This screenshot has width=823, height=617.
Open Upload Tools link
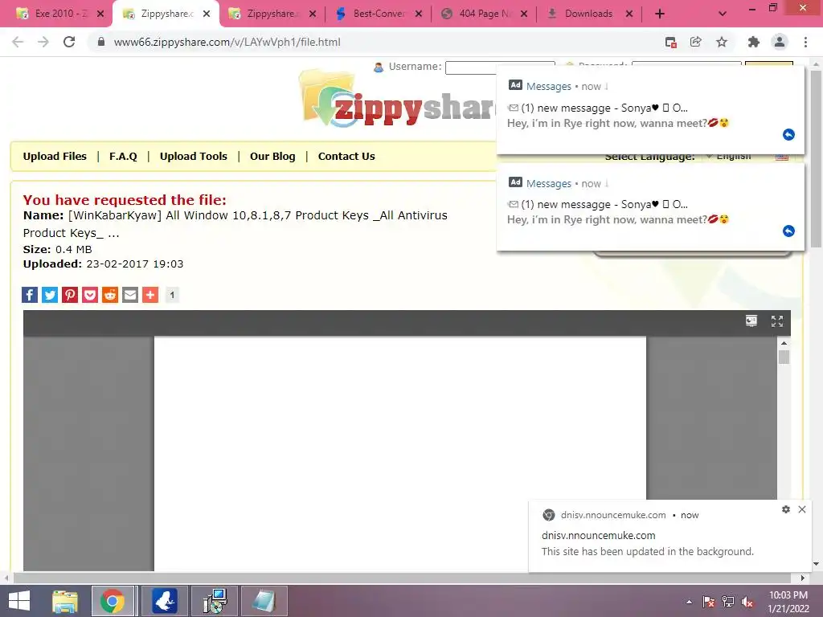[x=193, y=157]
